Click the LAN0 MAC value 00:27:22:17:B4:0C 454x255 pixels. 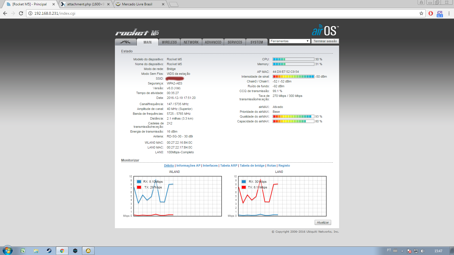click(180, 147)
